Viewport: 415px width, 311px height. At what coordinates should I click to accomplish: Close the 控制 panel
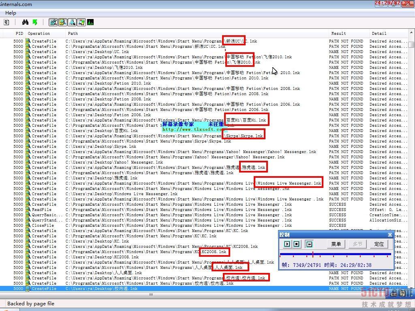coord(390,234)
